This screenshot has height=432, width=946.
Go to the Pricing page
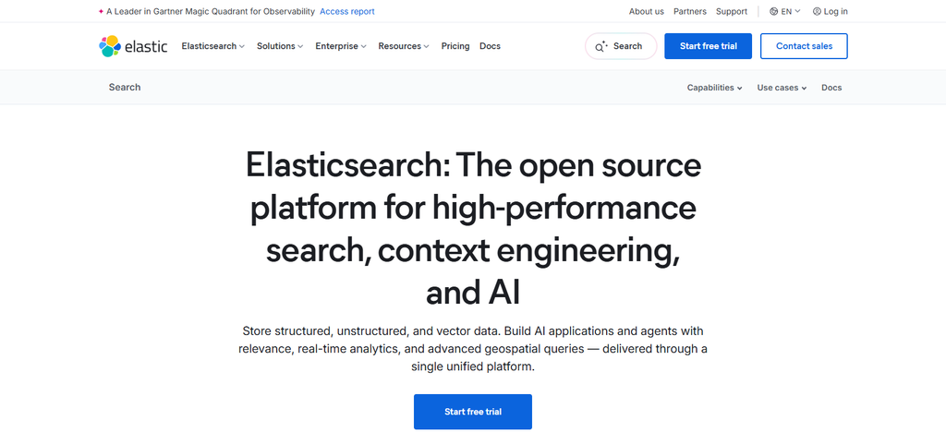click(x=455, y=46)
